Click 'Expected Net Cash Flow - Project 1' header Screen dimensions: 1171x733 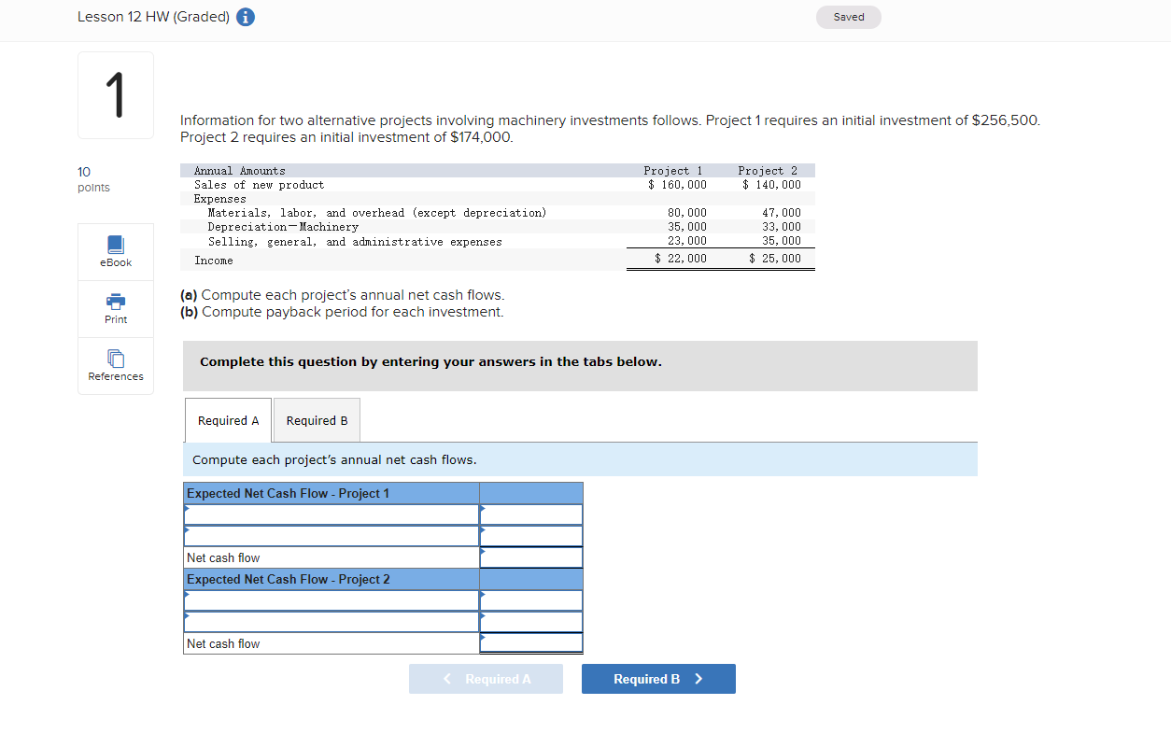(x=332, y=493)
